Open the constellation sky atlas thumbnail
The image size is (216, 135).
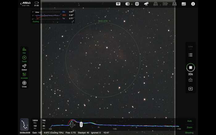(x=24, y=124)
